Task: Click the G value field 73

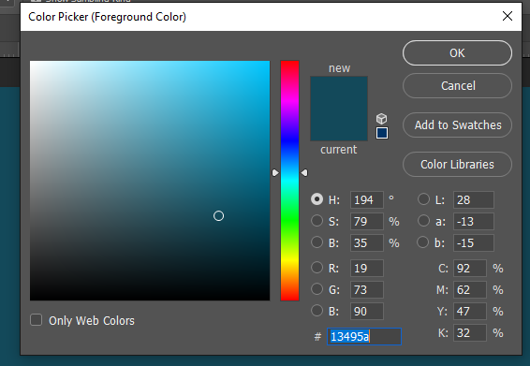Action: (x=367, y=290)
